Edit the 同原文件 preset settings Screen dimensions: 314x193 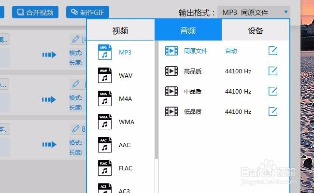(x=273, y=51)
